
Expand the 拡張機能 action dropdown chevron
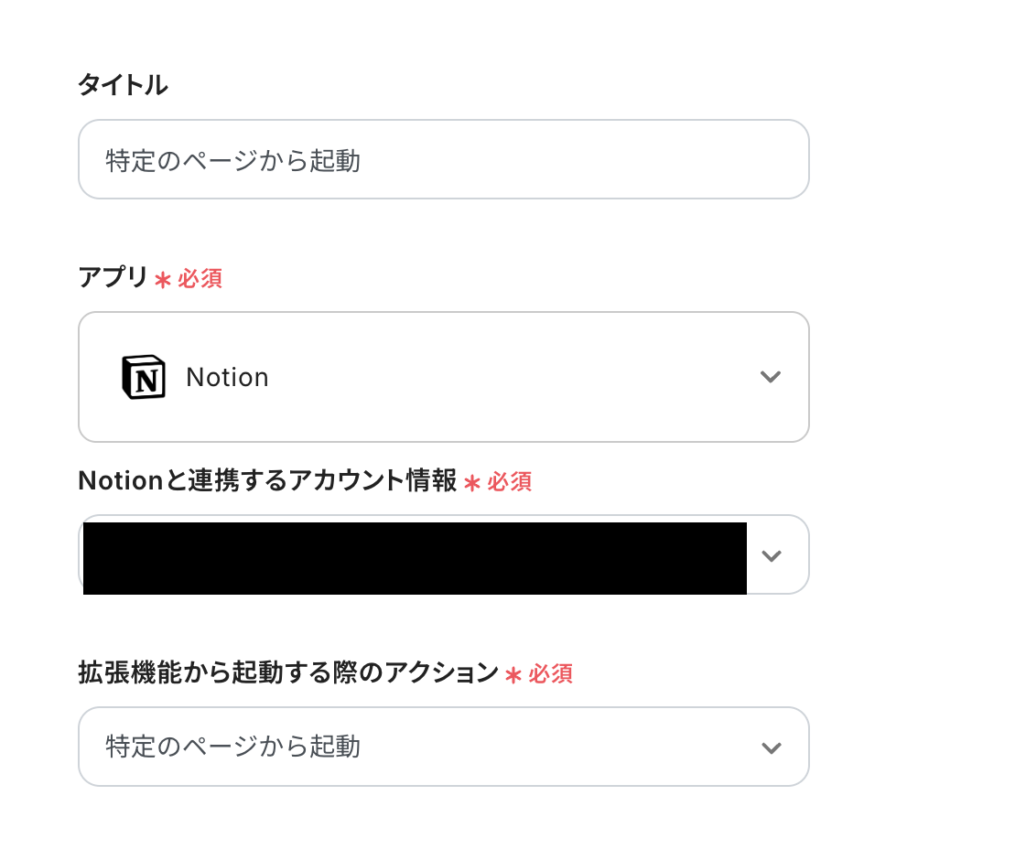[772, 747]
